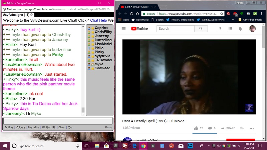The image size is (267, 150).
Task: Open YouTube notifications bell
Action: coord(240,29)
